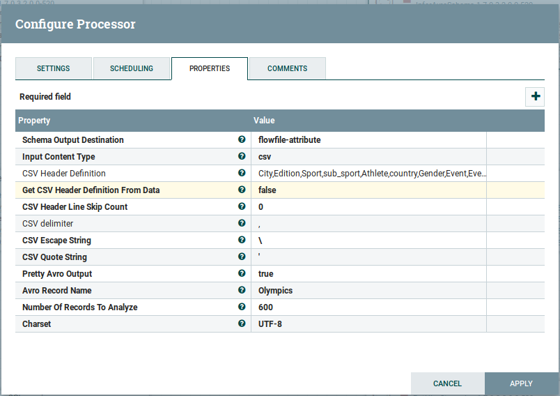The image size is (560, 396).
Task: Click the Property column header
Action: click(x=133, y=121)
